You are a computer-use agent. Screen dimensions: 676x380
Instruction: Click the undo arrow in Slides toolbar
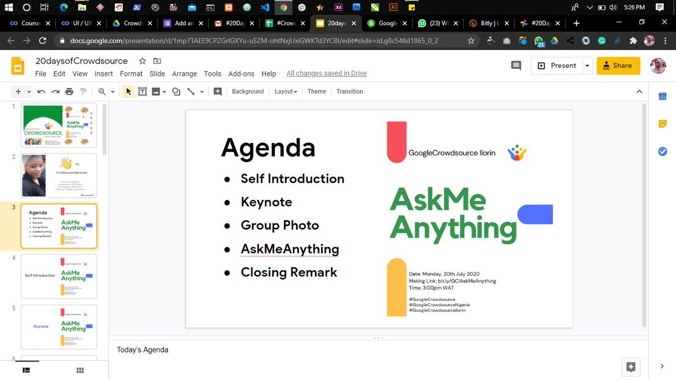coord(41,91)
